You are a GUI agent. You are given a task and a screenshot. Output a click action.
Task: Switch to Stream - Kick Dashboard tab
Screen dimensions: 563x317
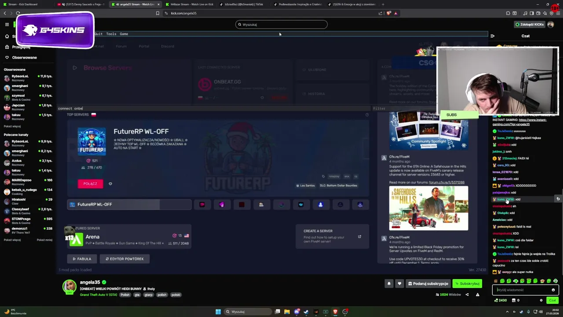coord(26,4)
